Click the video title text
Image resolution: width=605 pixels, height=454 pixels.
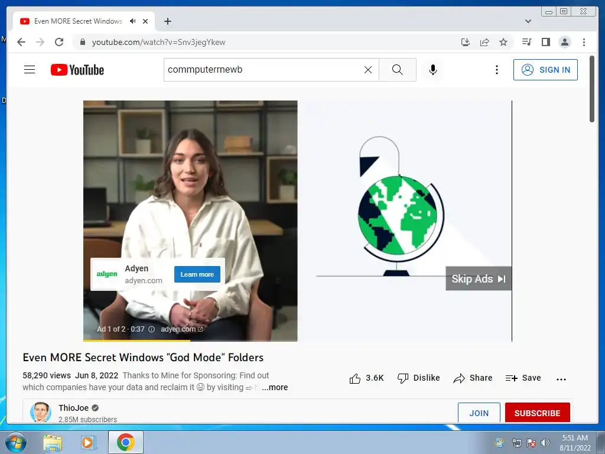pyautogui.click(x=143, y=358)
